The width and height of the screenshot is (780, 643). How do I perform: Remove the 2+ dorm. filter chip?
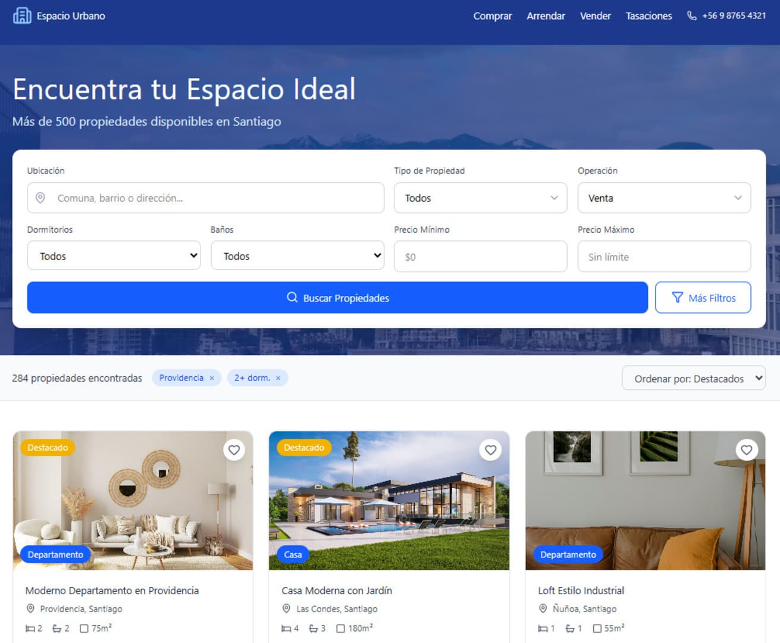coord(278,378)
